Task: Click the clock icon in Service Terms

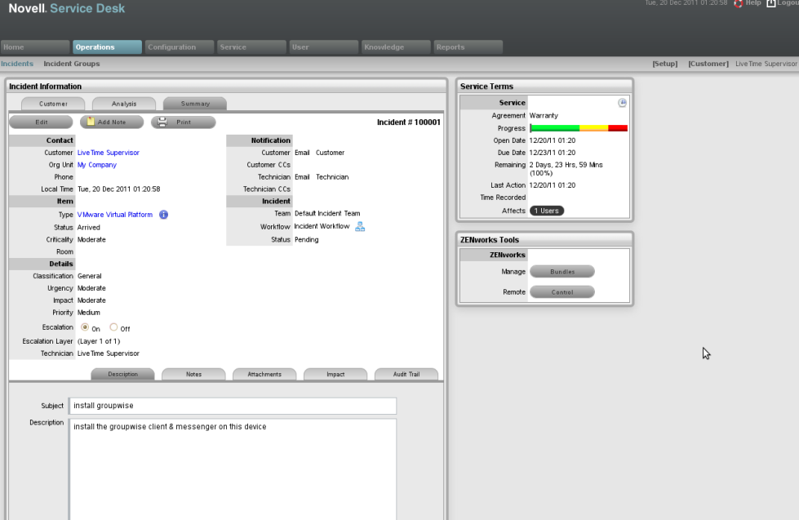Action: coord(622,103)
